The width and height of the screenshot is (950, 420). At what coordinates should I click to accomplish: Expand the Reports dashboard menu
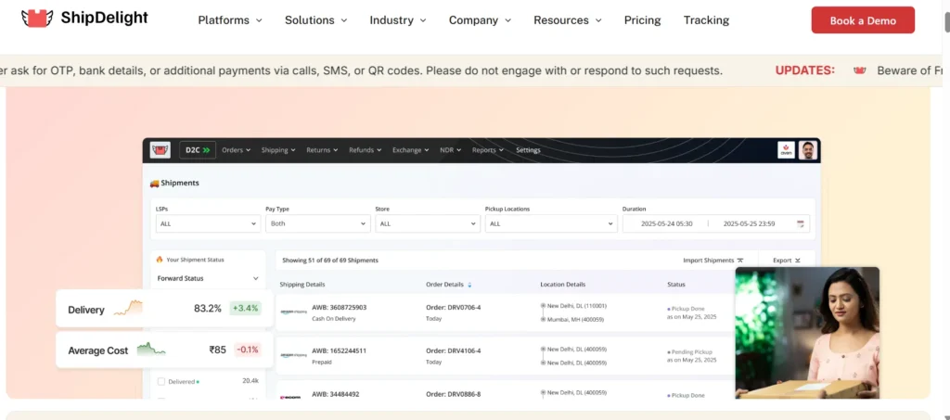click(x=488, y=150)
